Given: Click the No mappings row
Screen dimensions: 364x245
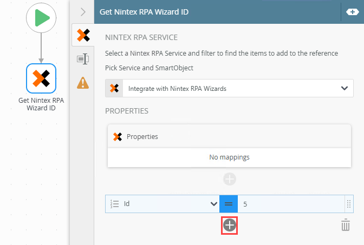Looking at the screenshot, I should tap(229, 157).
